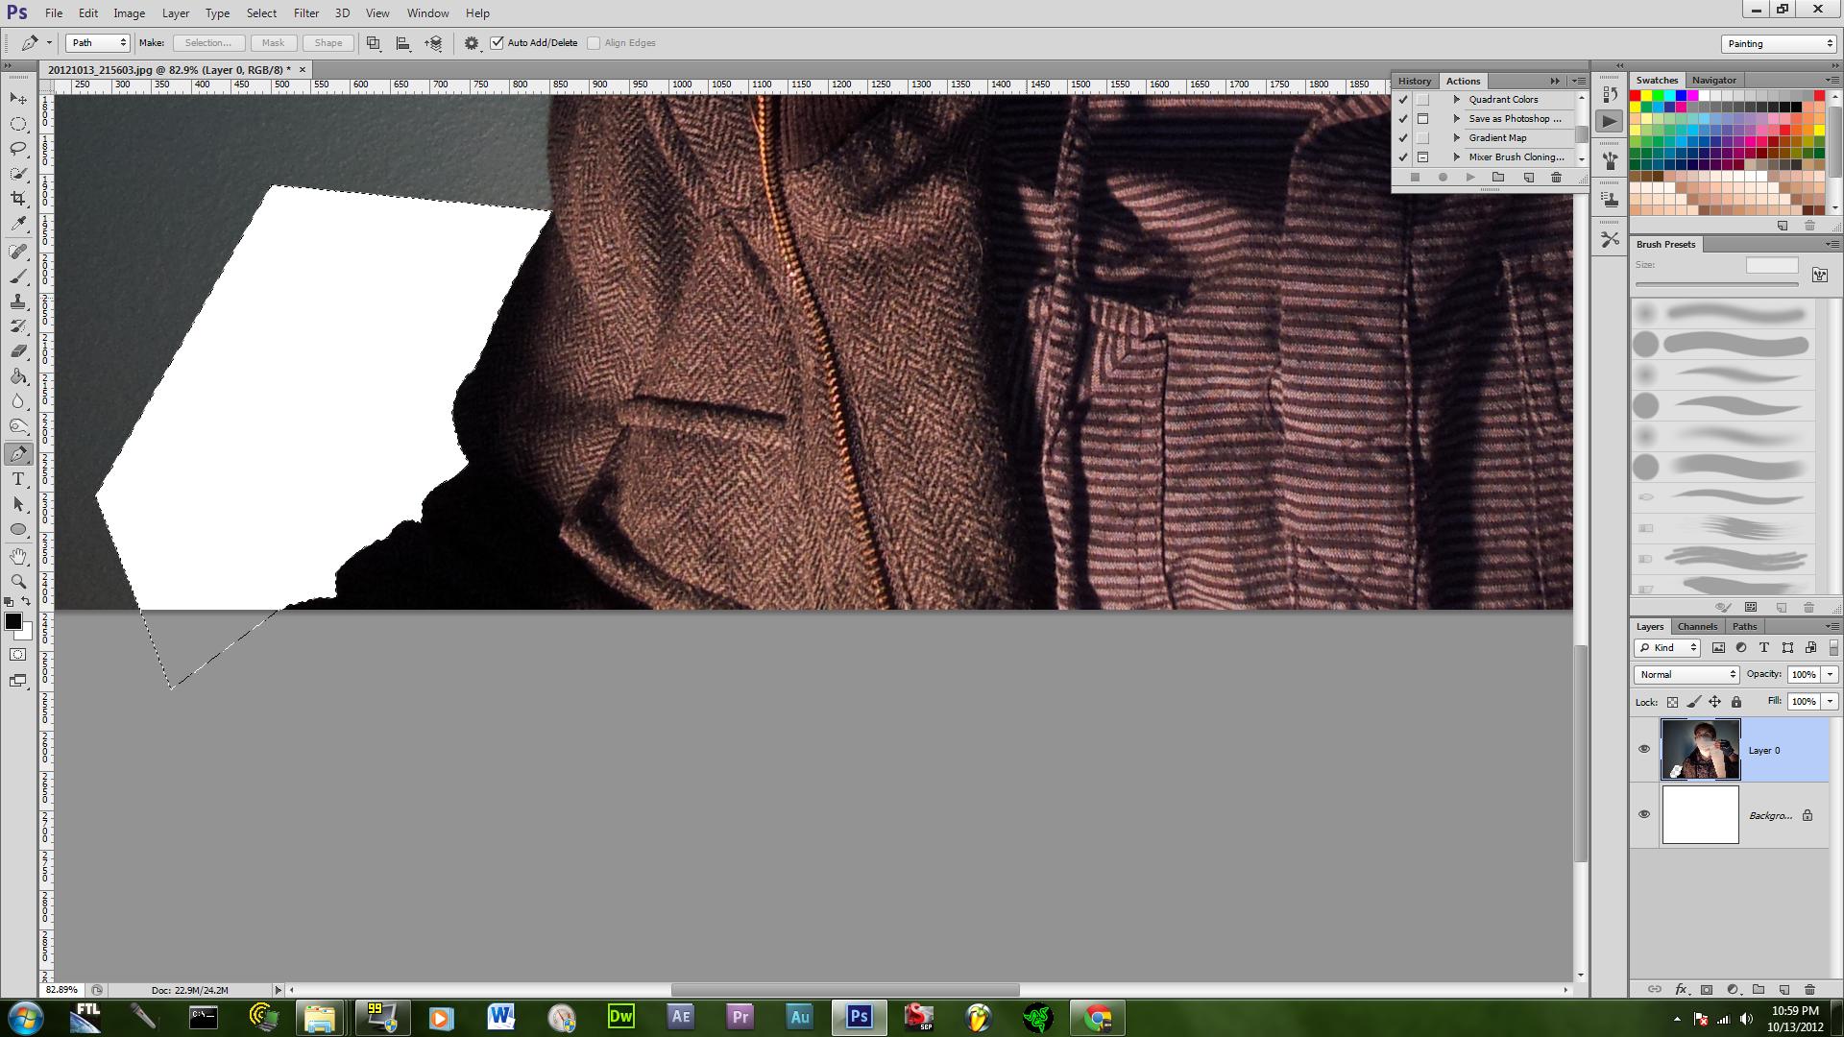
Task: Click the Selection... button
Action: coord(207,43)
